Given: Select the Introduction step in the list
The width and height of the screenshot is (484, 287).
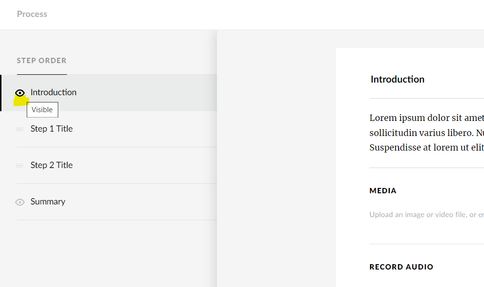Looking at the screenshot, I should point(53,92).
